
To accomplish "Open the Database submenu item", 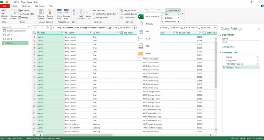I will coord(170,18).
